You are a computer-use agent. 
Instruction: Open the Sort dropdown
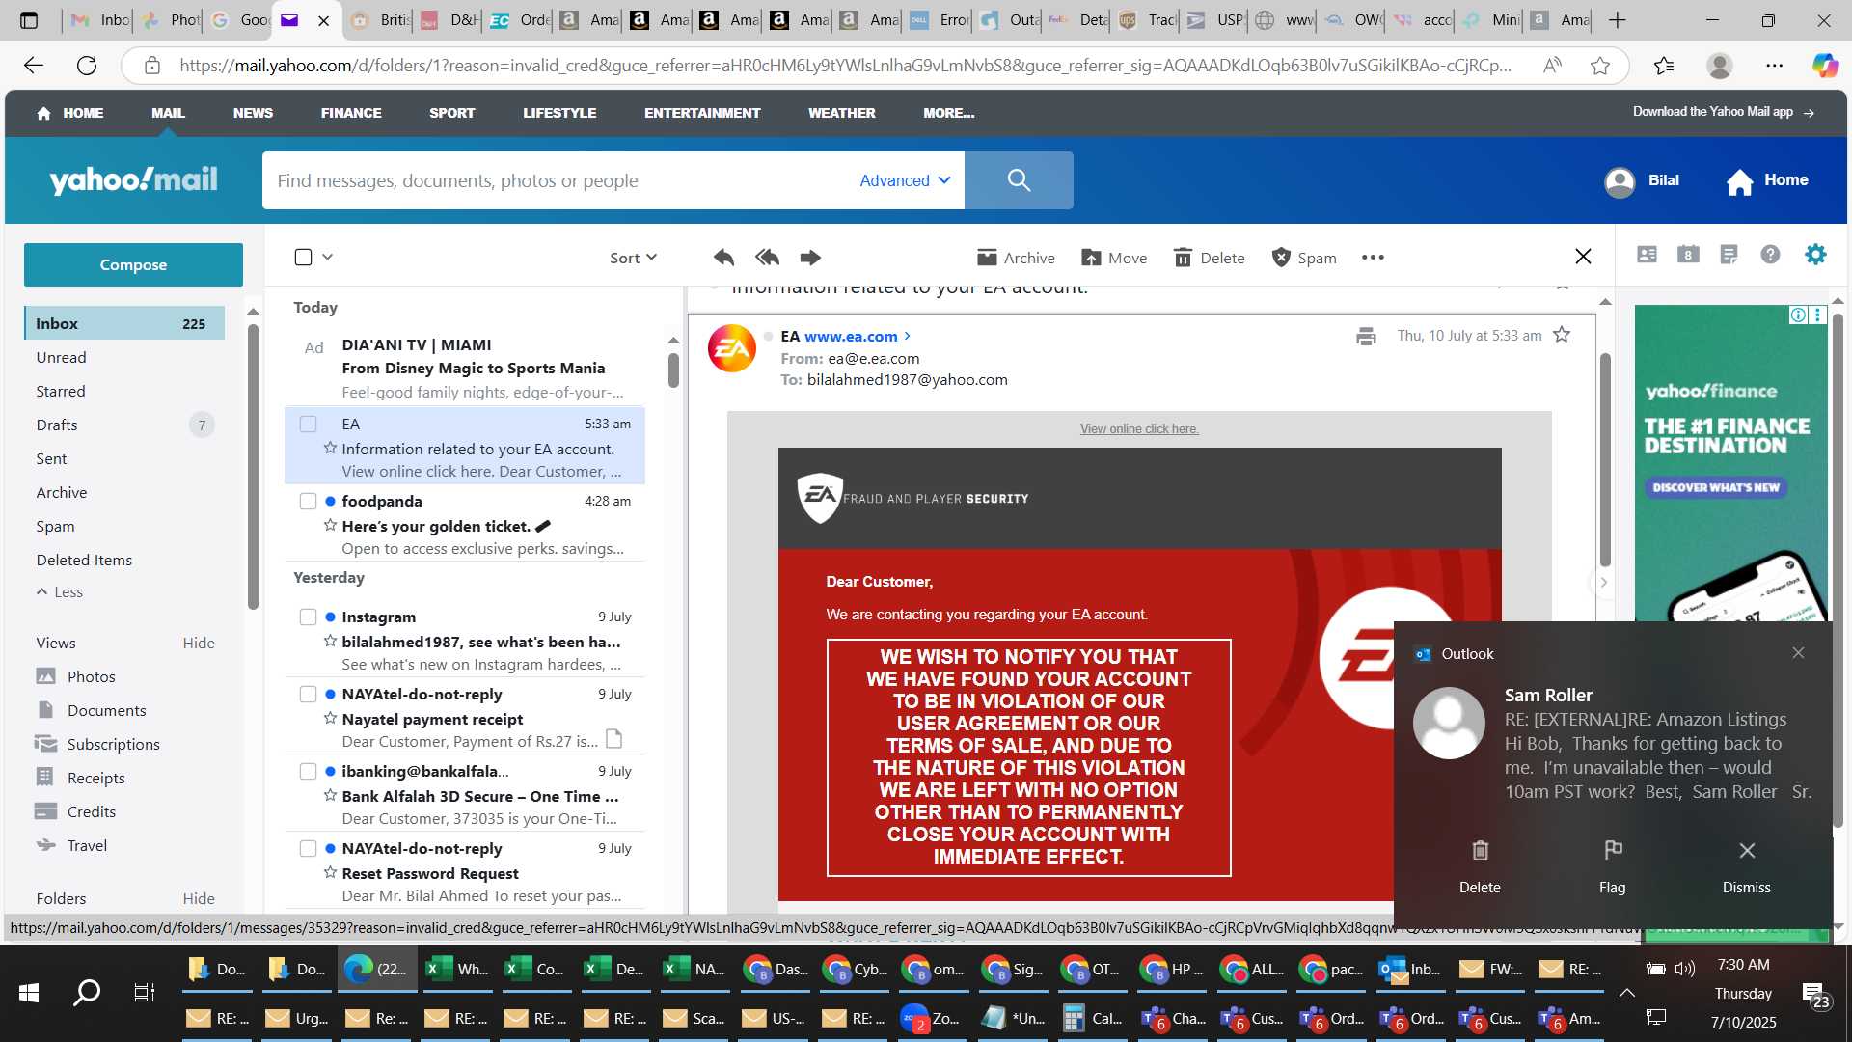point(633,258)
